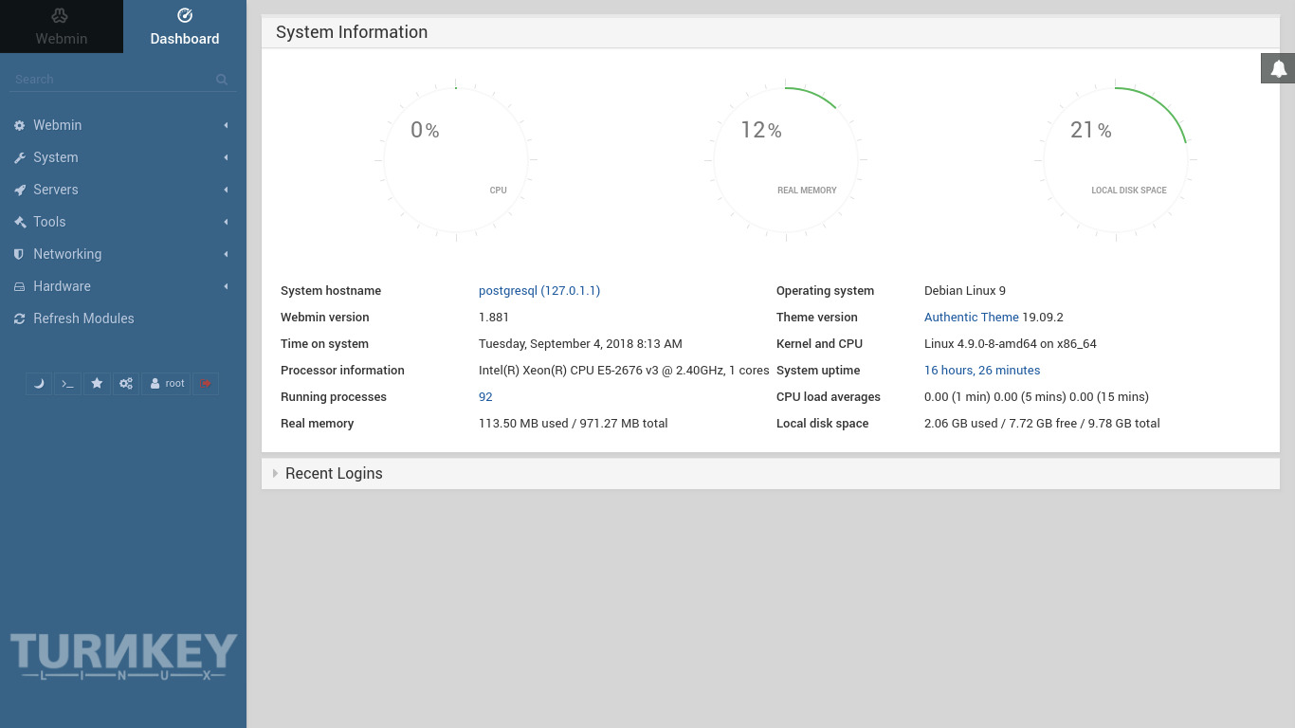Expand the Networking menu category
Image resolution: width=1295 pixels, height=728 pixels.
(x=66, y=254)
